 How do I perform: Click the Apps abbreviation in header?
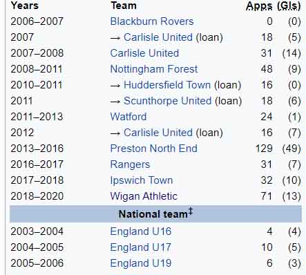[x=259, y=6]
